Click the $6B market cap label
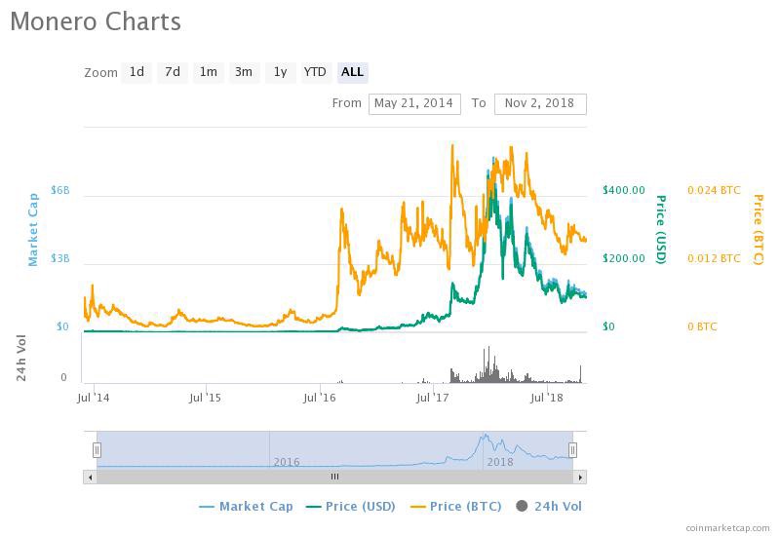Viewport: 780px width, 536px height. click(59, 190)
